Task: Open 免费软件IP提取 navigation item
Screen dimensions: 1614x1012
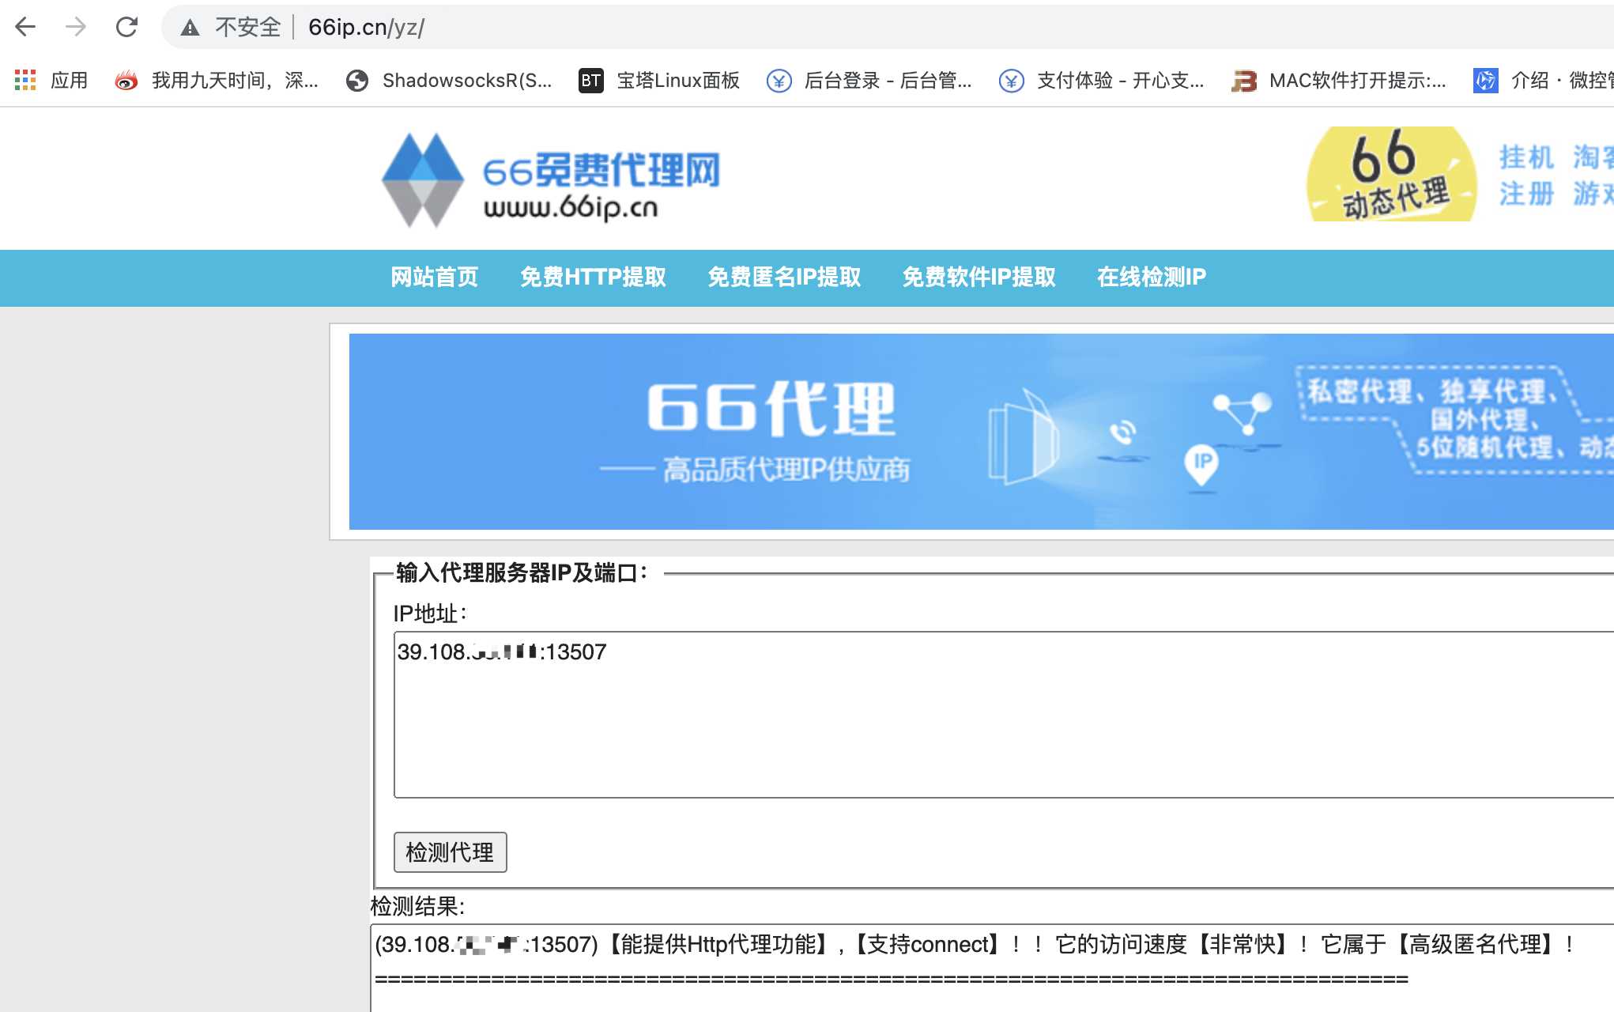Action: pyautogui.click(x=979, y=277)
